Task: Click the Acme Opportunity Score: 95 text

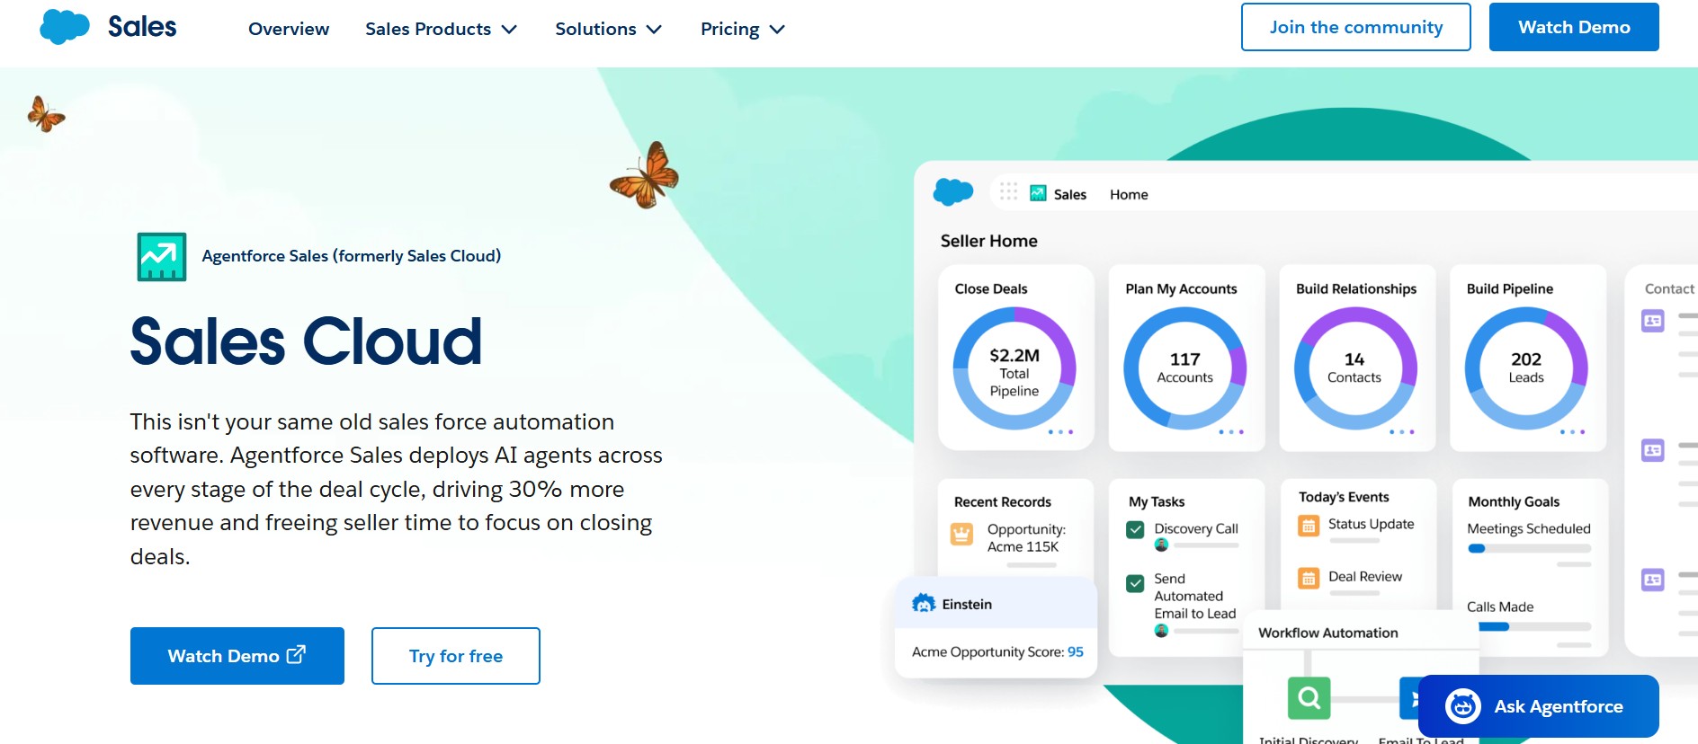Action: pos(997,651)
